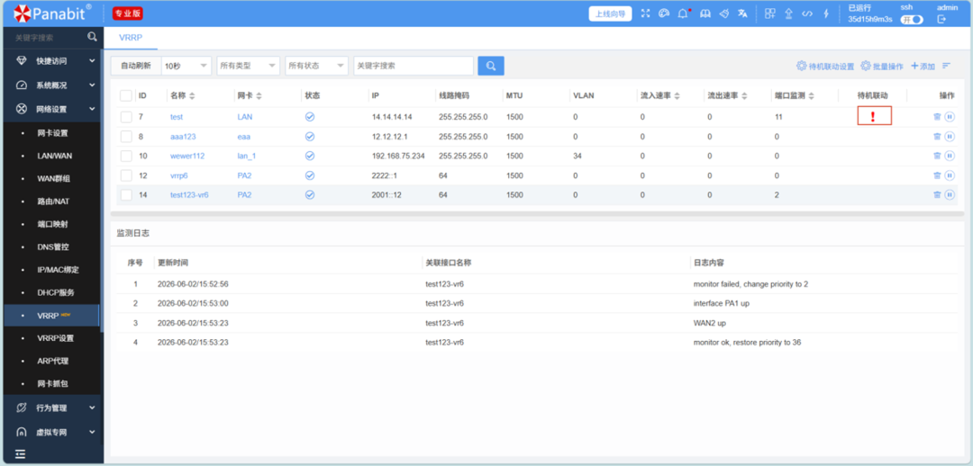The image size is (973, 466).
Task: Check the checkbox for row test123-vr6
Action: click(x=126, y=194)
